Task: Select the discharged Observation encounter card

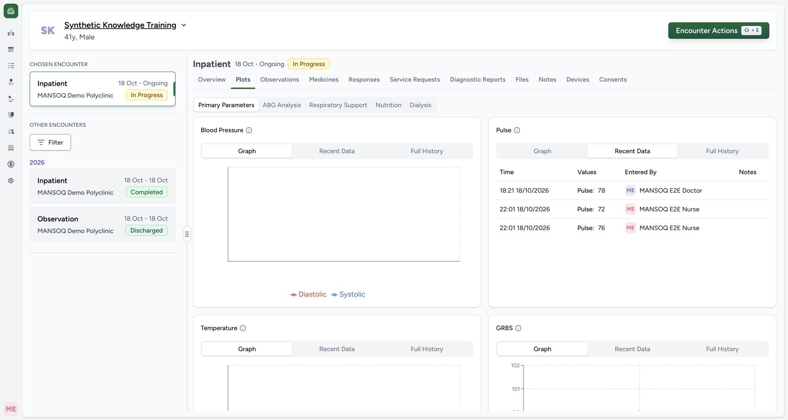Action: (x=103, y=224)
